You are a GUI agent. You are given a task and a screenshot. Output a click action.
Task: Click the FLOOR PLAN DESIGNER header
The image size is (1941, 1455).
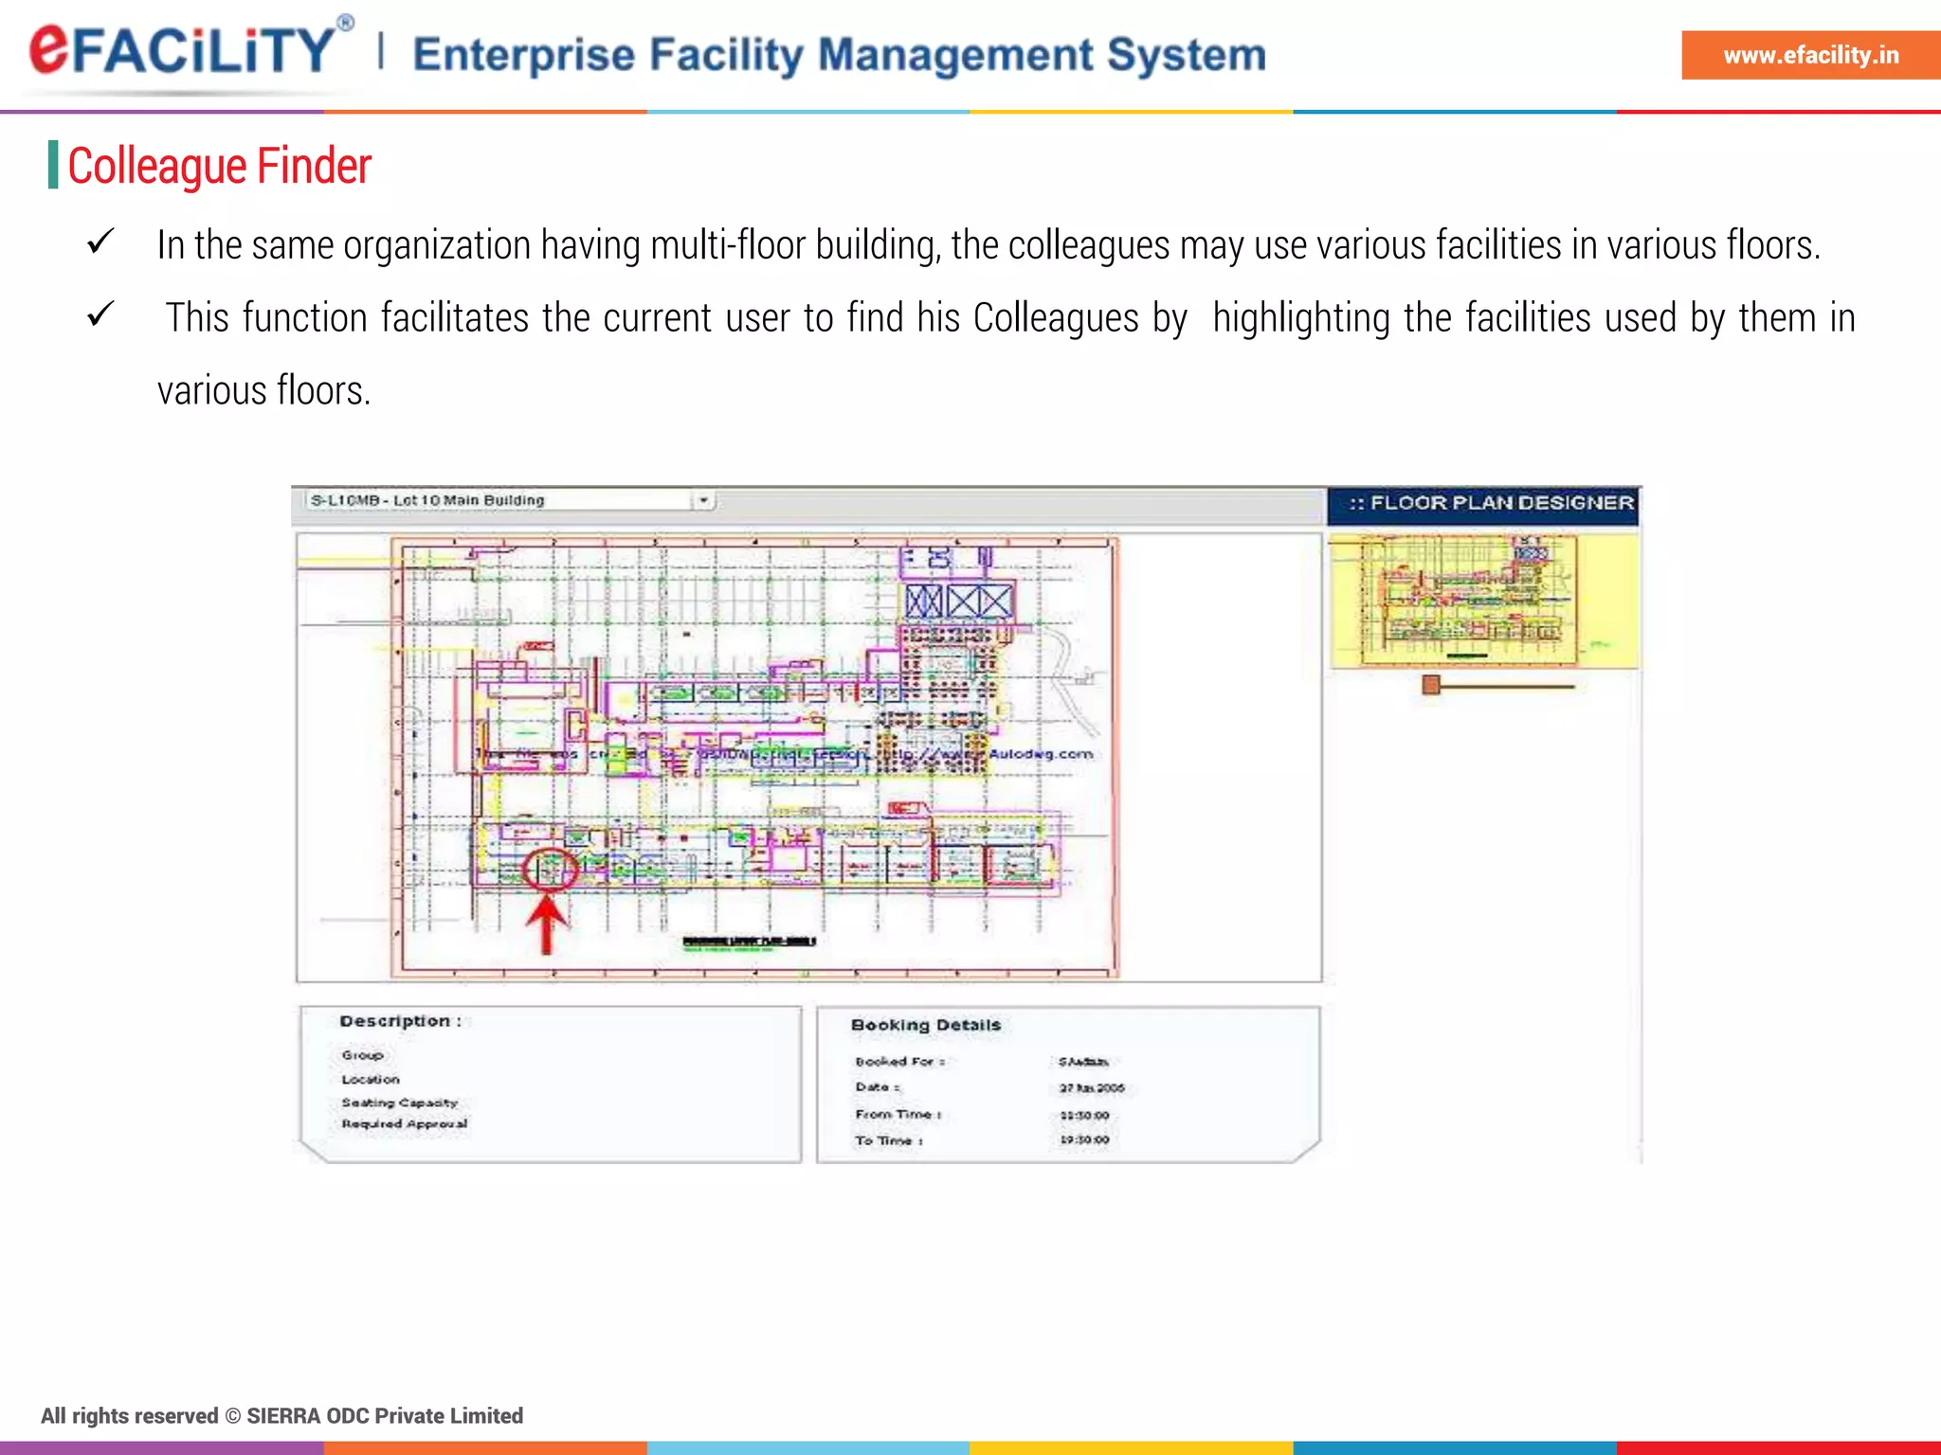[1483, 504]
